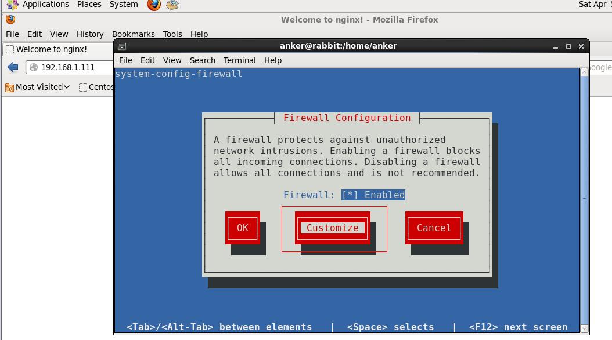Click the mail client icon in the top panel
Image resolution: width=612 pixels, height=340 pixels.
point(172,5)
